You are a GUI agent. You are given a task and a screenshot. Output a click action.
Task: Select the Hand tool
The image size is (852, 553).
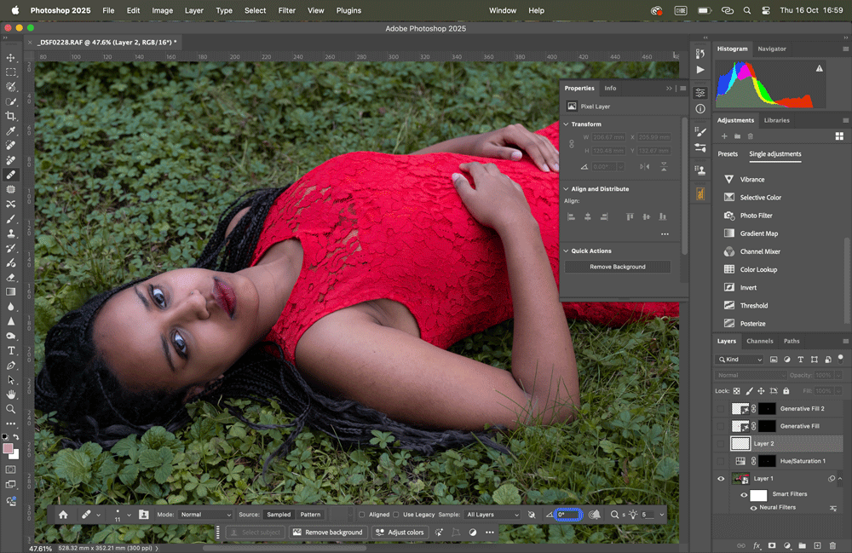coord(11,395)
